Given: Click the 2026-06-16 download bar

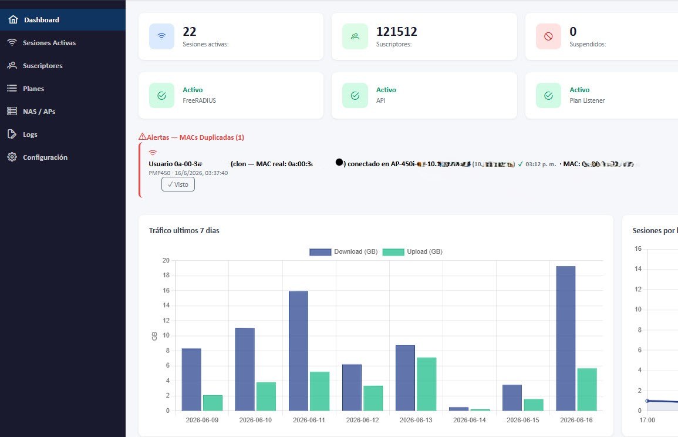Looking at the screenshot, I should [565, 338].
